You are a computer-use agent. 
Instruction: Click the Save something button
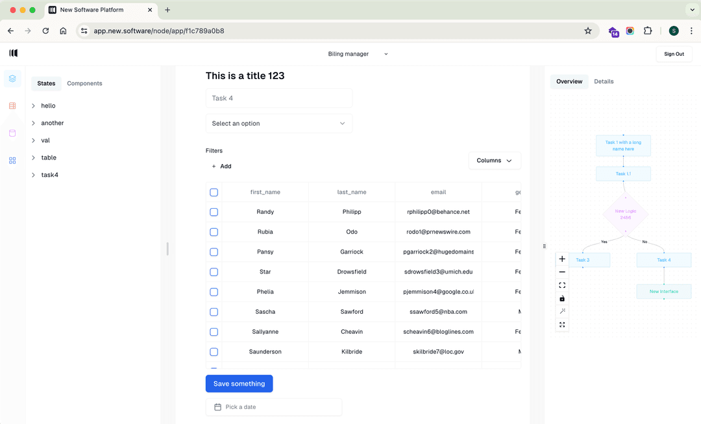click(239, 384)
